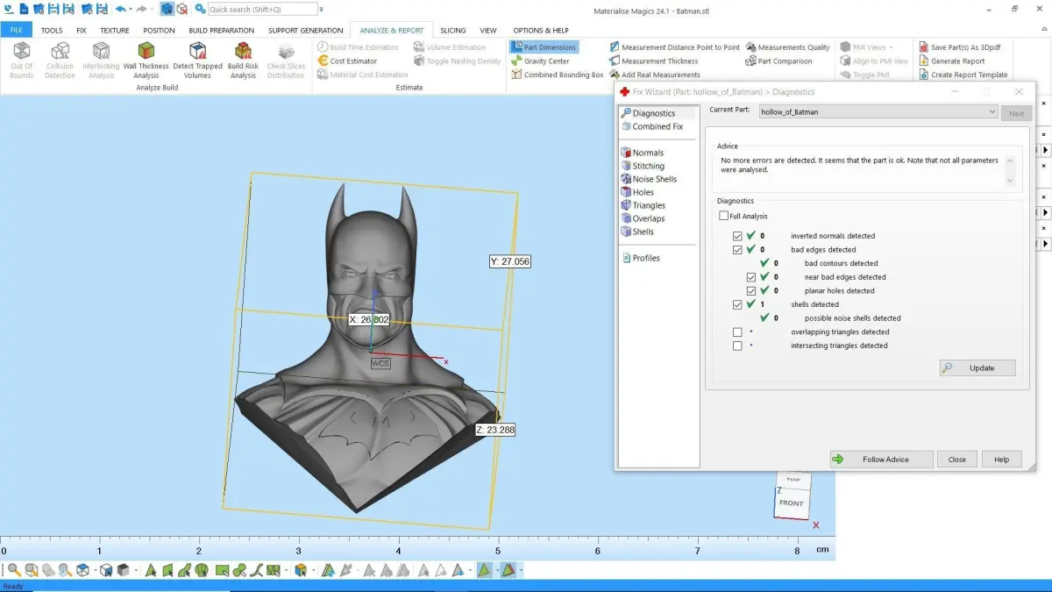Viewport: 1052px width, 592px height.
Task: Click the Z: 23.288 dimension label
Action: pyautogui.click(x=495, y=430)
